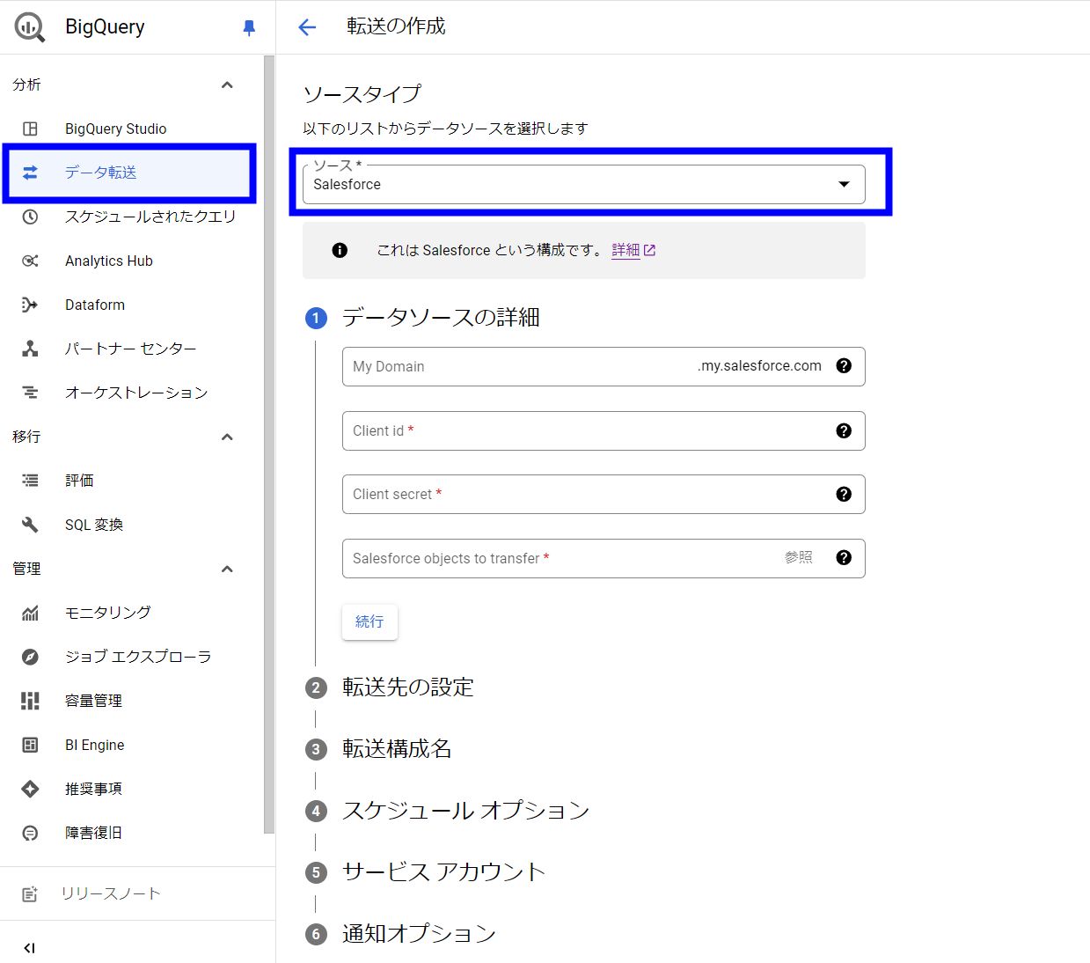The width and height of the screenshot is (1090, 963).
Task: Click the help icon in My Domain field
Action: pos(843,366)
